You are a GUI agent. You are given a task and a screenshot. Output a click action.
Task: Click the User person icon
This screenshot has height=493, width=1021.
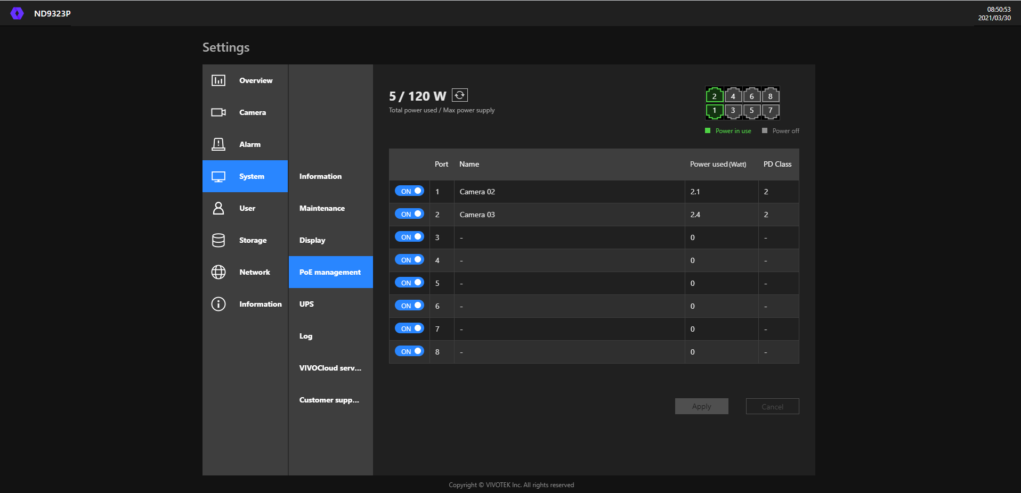coord(218,208)
